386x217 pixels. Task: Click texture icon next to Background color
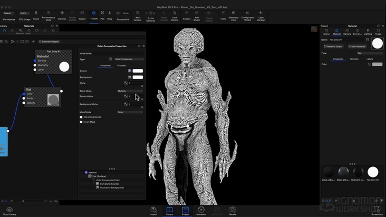[130, 77]
